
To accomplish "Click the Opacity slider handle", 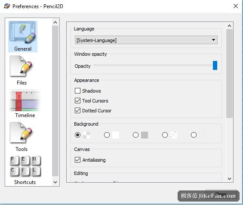I will (x=215, y=65).
